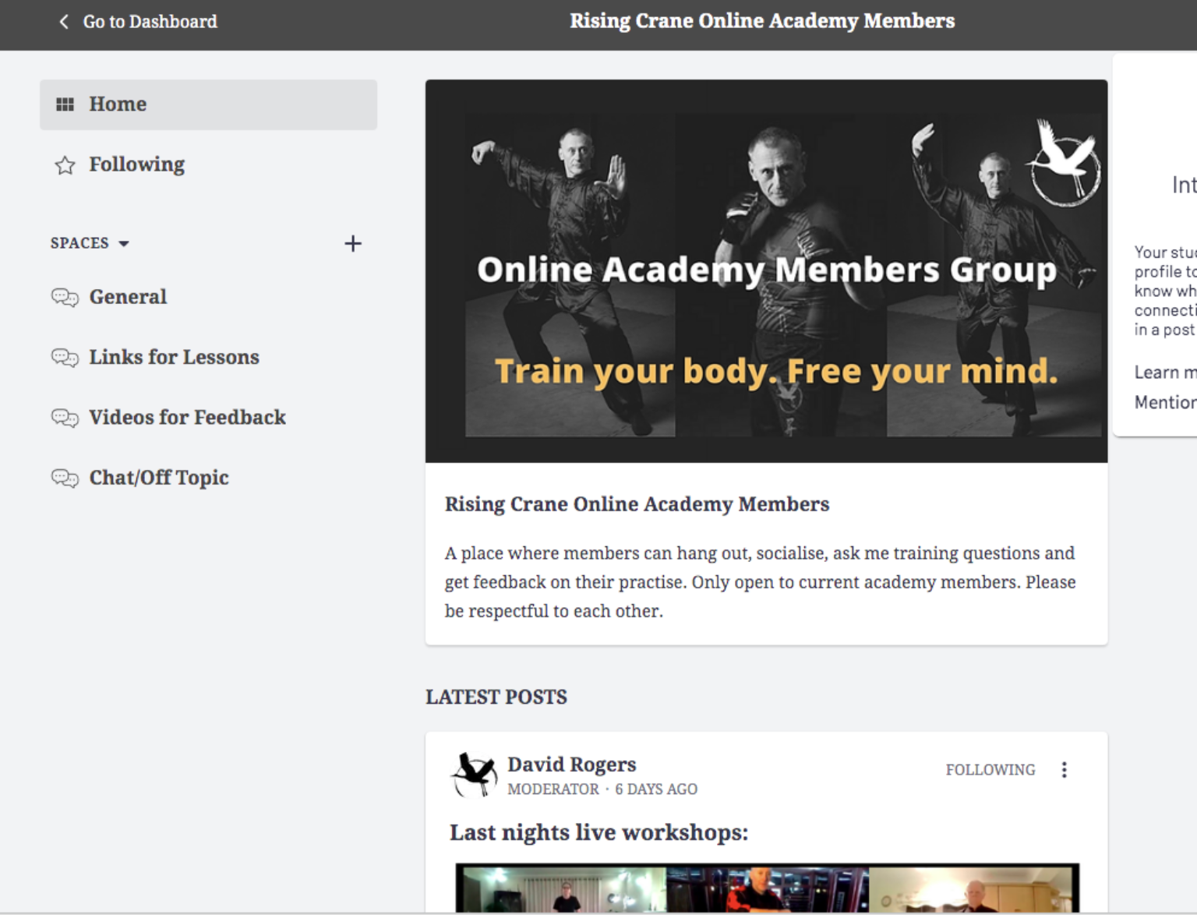Add a new space with the plus icon
This screenshot has height=918, width=1197.
tap(353, 244)
